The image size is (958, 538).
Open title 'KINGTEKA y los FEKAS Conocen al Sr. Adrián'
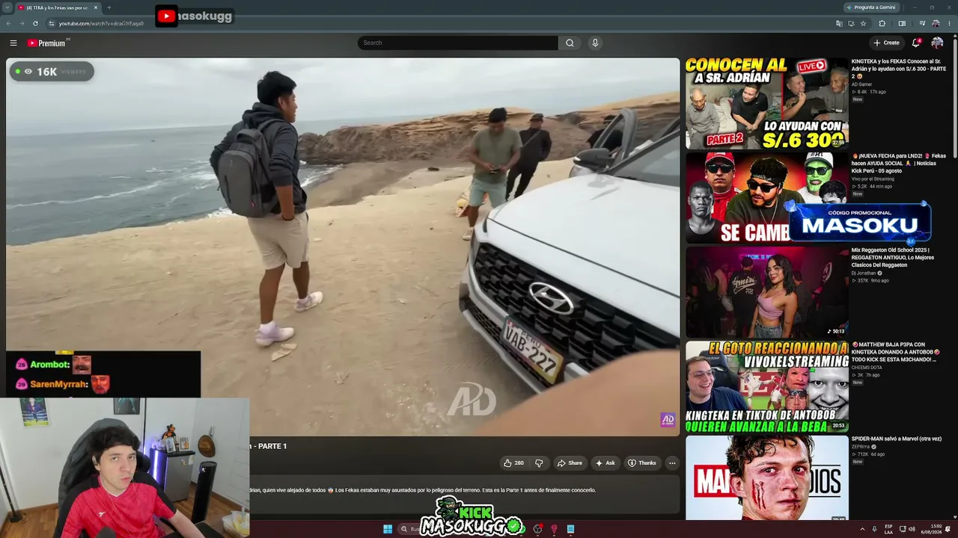pyautogui.click(x=899, y=69)
